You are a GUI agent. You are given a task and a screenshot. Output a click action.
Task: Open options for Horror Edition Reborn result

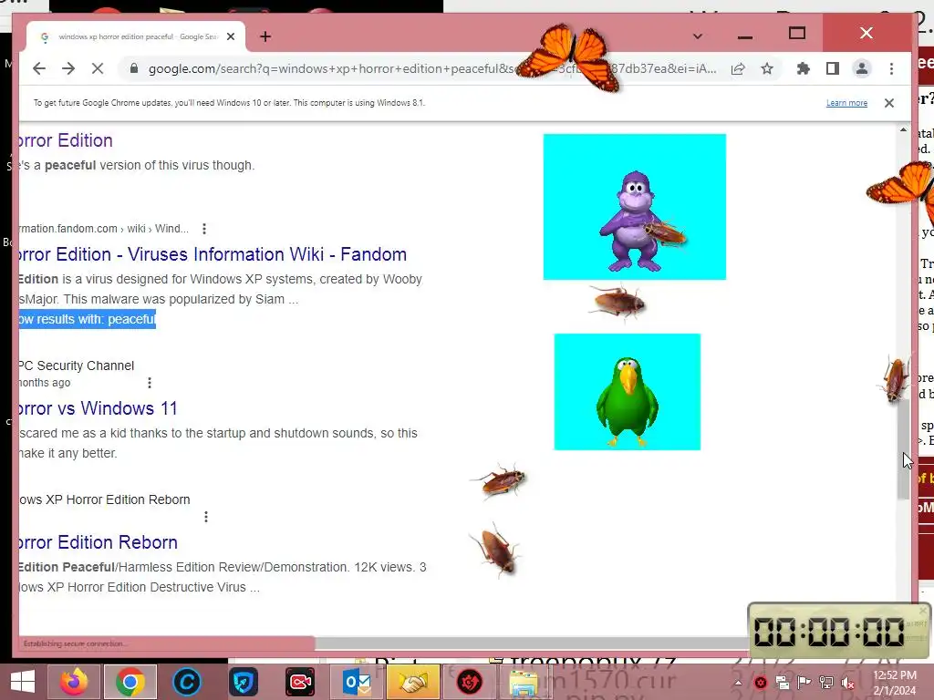coord(206,517)
